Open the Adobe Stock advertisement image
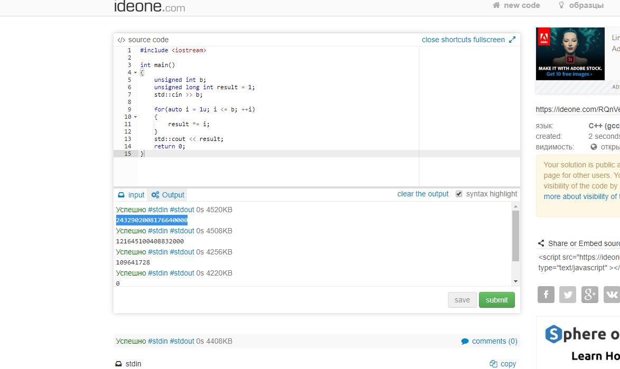620x369 pixels. pyautogui.click(x=570, y=54)
